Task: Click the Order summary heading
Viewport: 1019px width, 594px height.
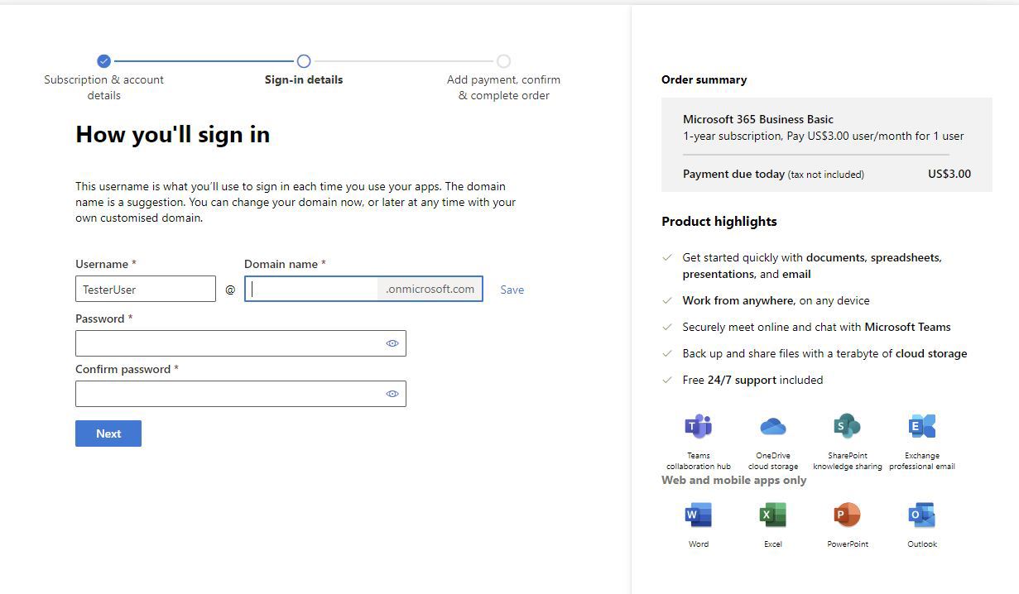Action: tap(704, 80)
